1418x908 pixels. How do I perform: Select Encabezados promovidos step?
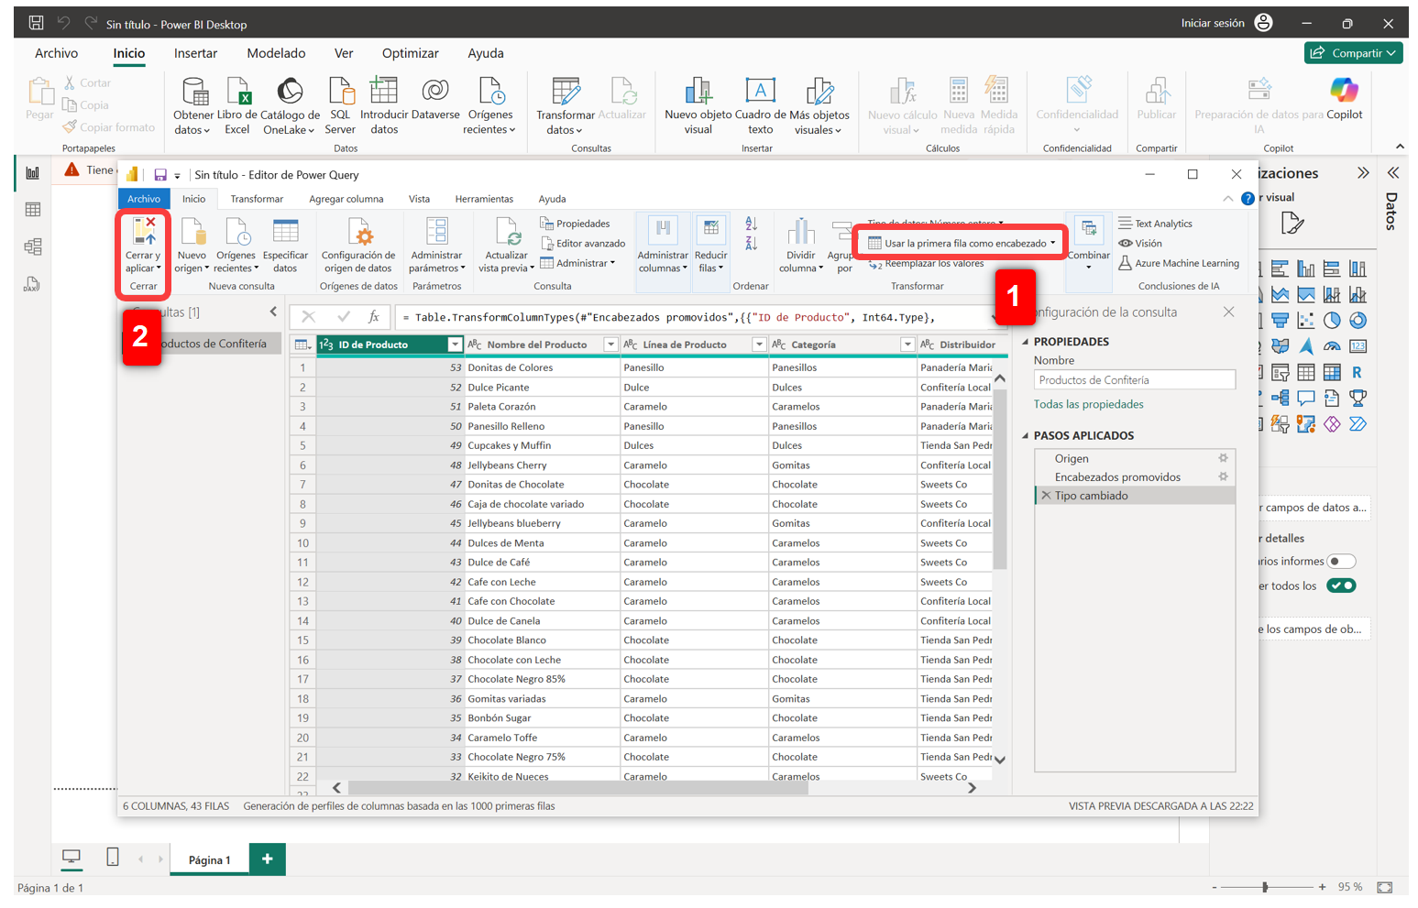[x=1117, y=477]
